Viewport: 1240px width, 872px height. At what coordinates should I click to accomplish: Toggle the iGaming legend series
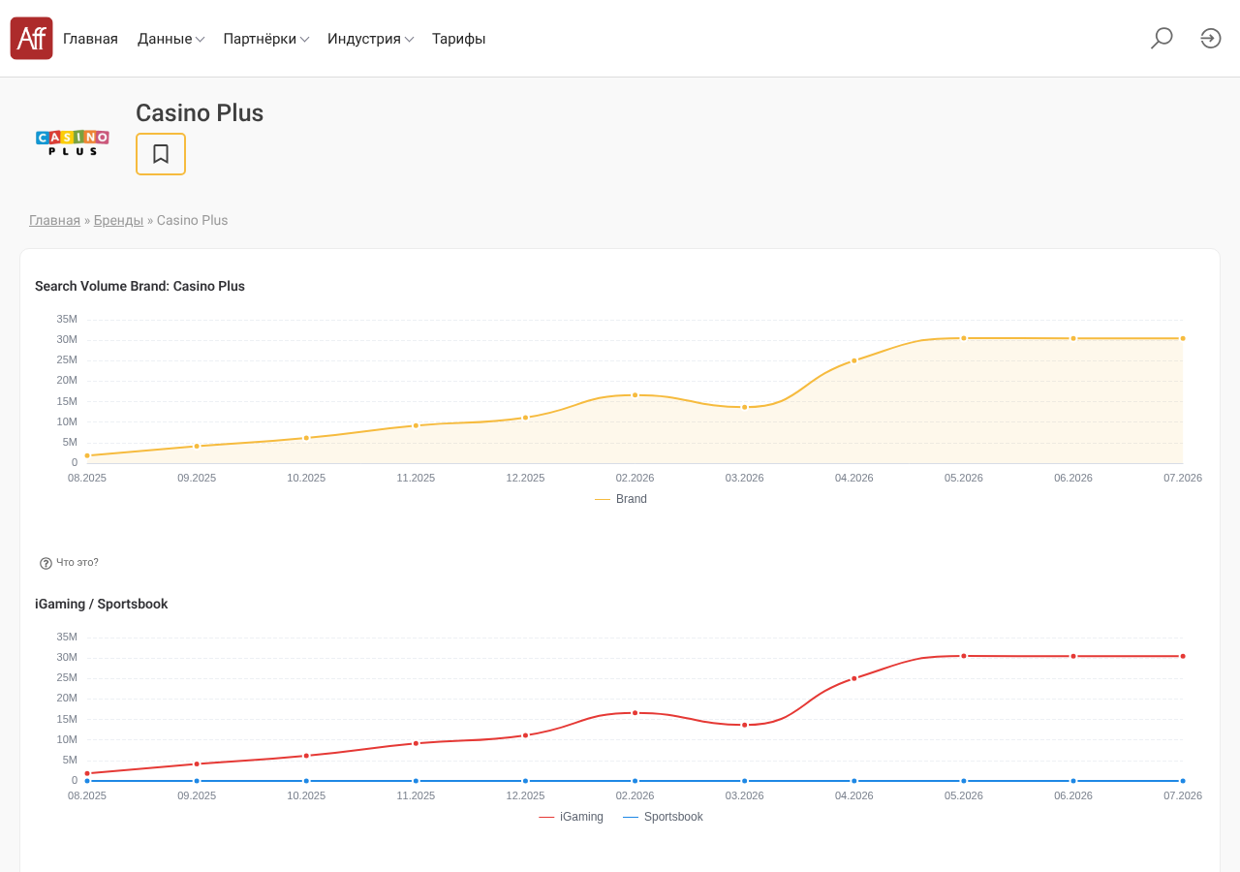pos(571,817)
